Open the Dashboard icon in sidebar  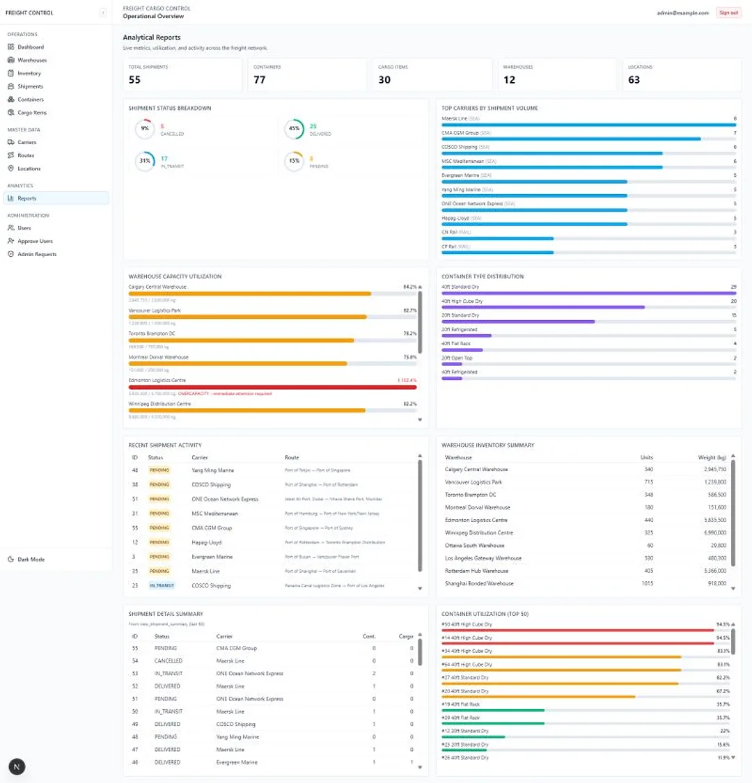click(11, 47)
